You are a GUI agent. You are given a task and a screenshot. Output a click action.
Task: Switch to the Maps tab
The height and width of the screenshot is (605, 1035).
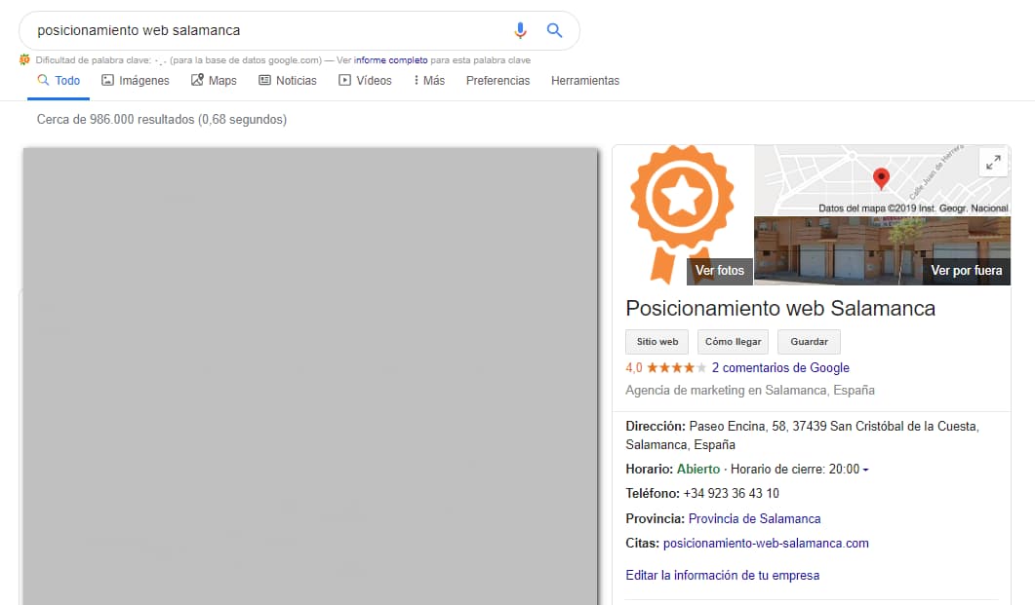coord(214,81)
